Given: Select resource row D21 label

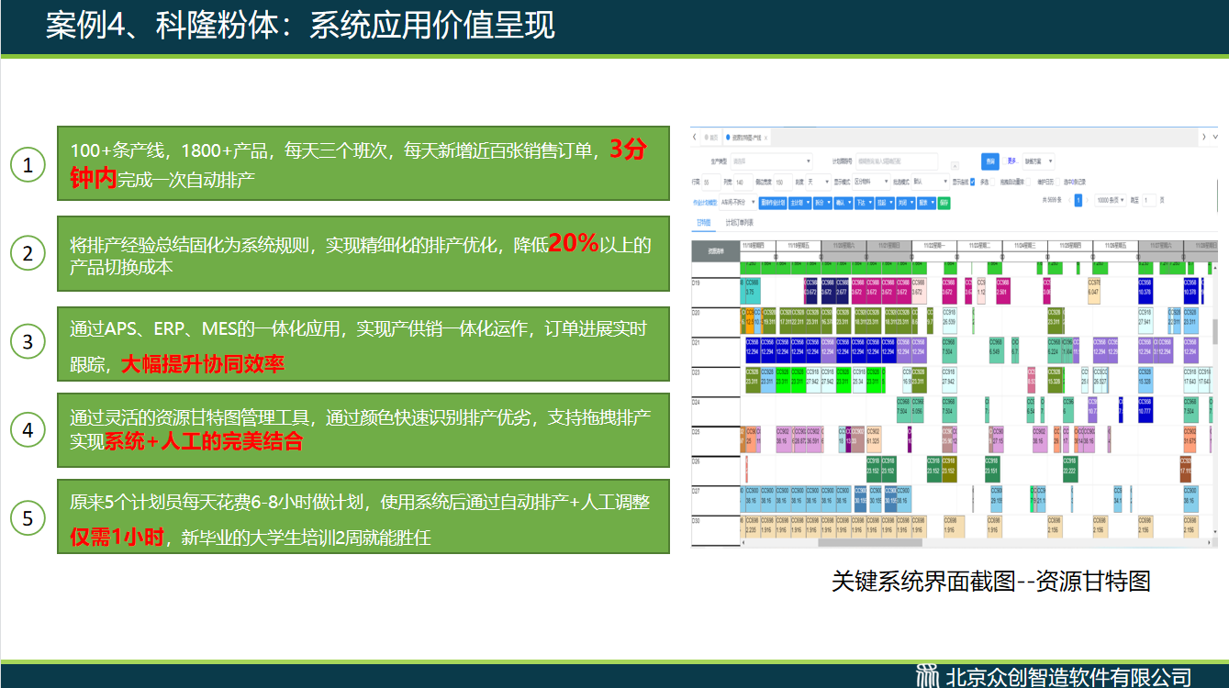Looking at the screenshot, I should pyautogui.click(x=696, y=341).
